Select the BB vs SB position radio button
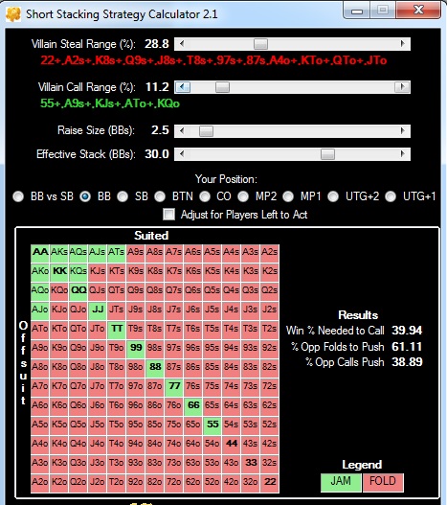 click(x=18, y=196)
